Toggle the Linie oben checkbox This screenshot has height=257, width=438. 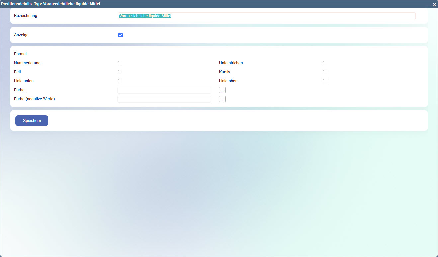[x=325, y=81]
